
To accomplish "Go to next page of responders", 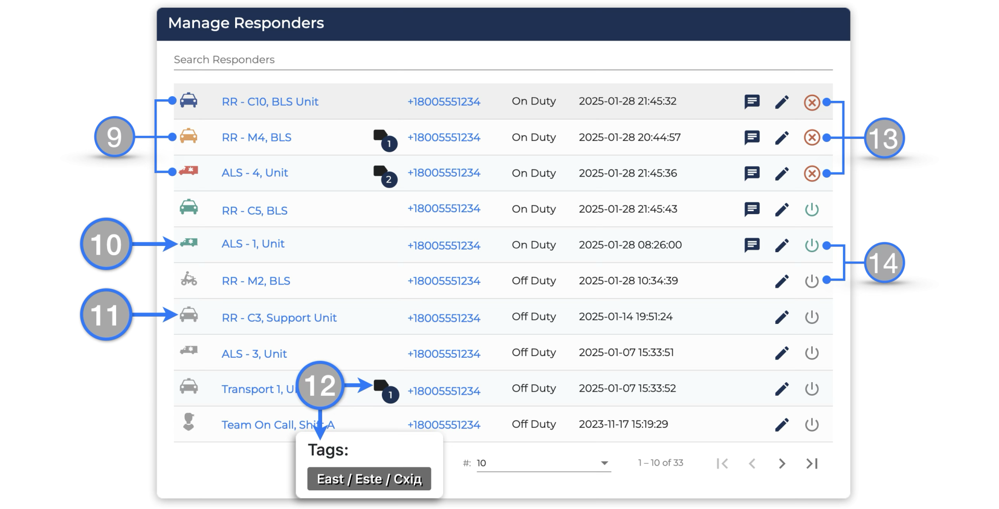I will pos(782,463).
